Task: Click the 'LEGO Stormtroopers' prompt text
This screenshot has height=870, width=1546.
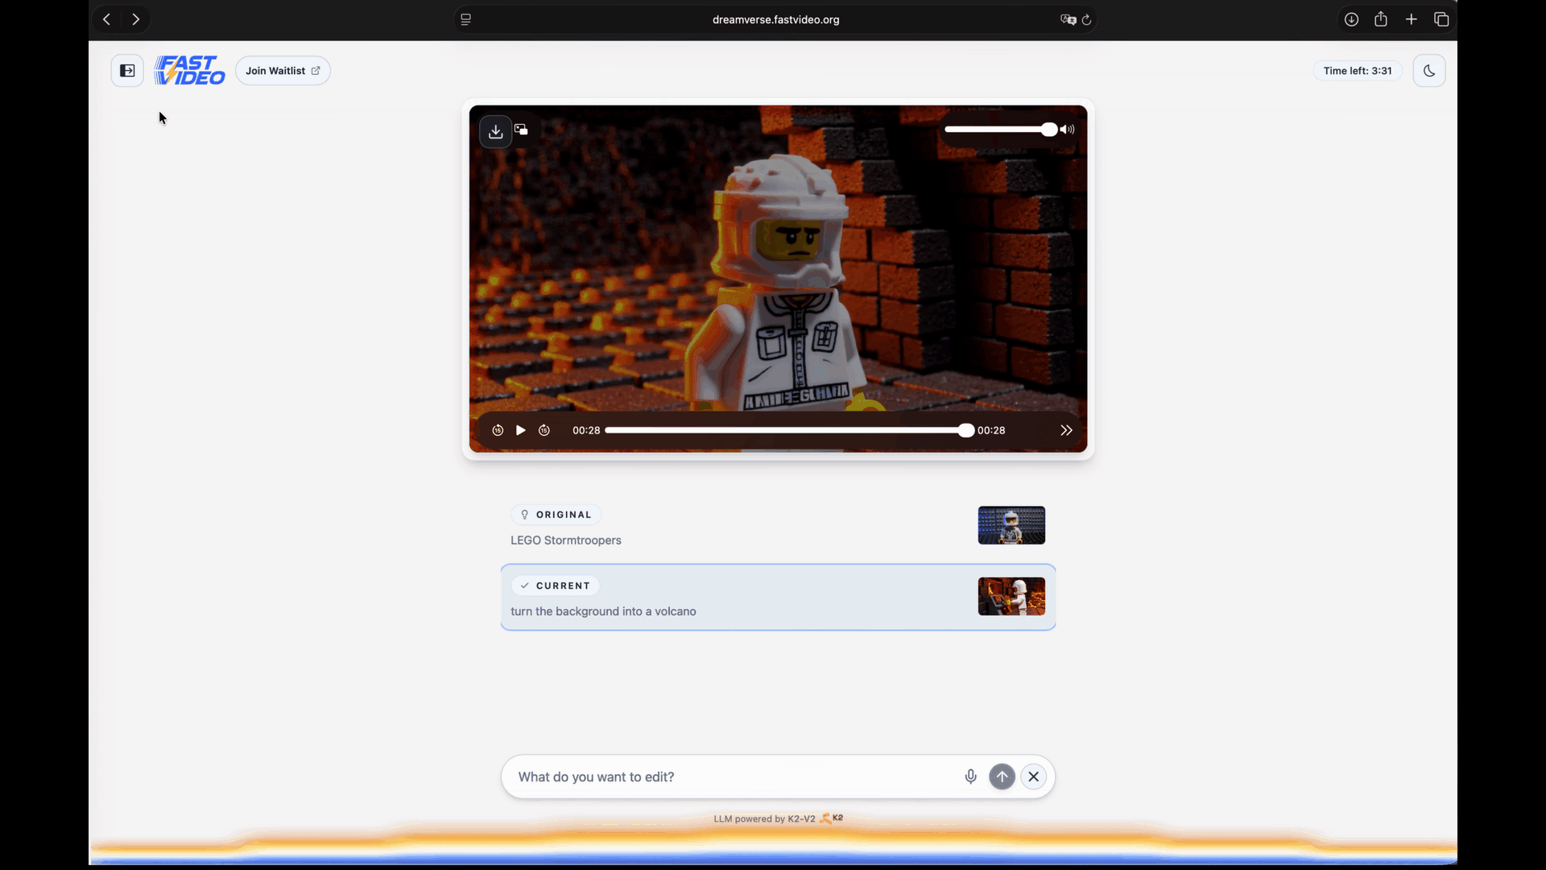Action: point(566,541)
